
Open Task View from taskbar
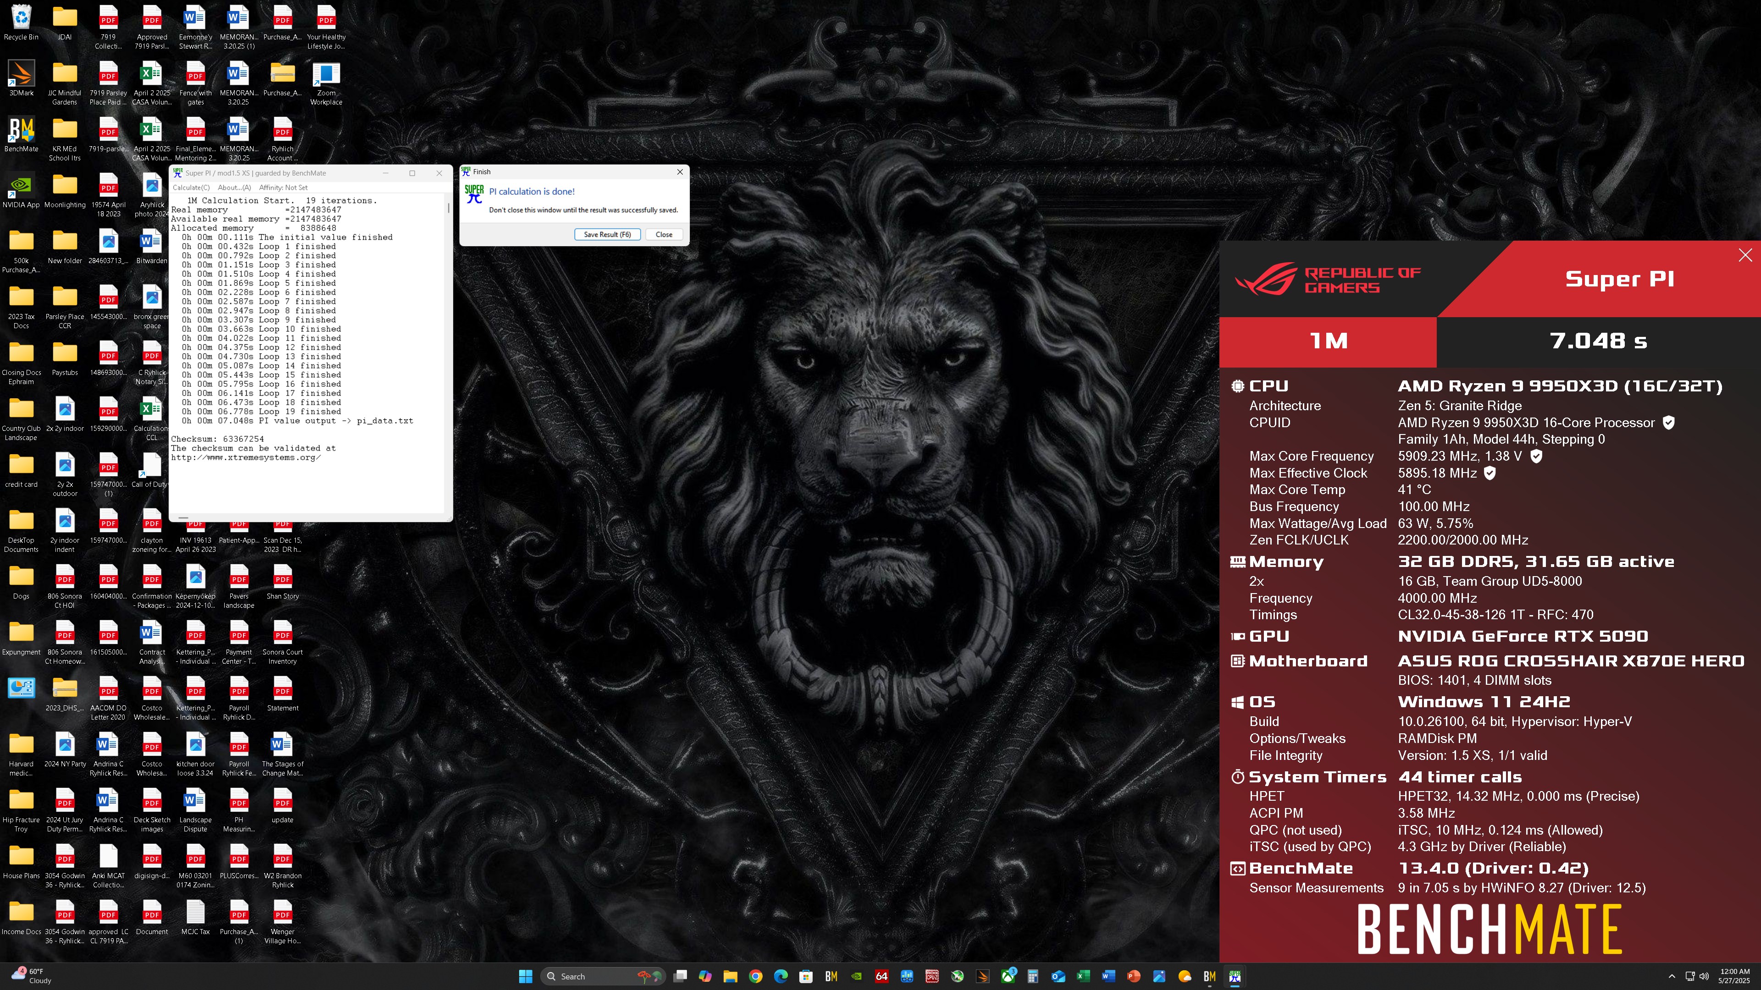pyautogui.click(x=680, y=976)
